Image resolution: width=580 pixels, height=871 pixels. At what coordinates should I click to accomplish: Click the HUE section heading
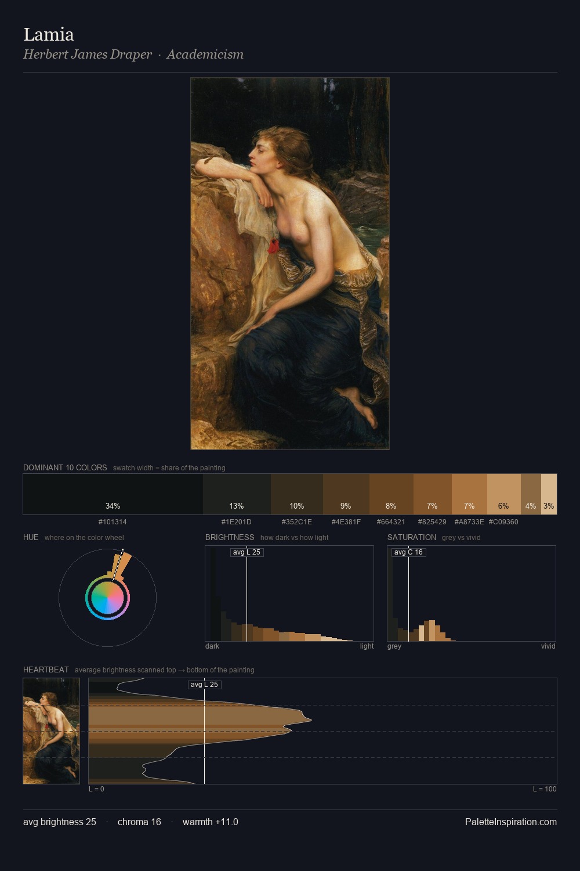(31, 537)
